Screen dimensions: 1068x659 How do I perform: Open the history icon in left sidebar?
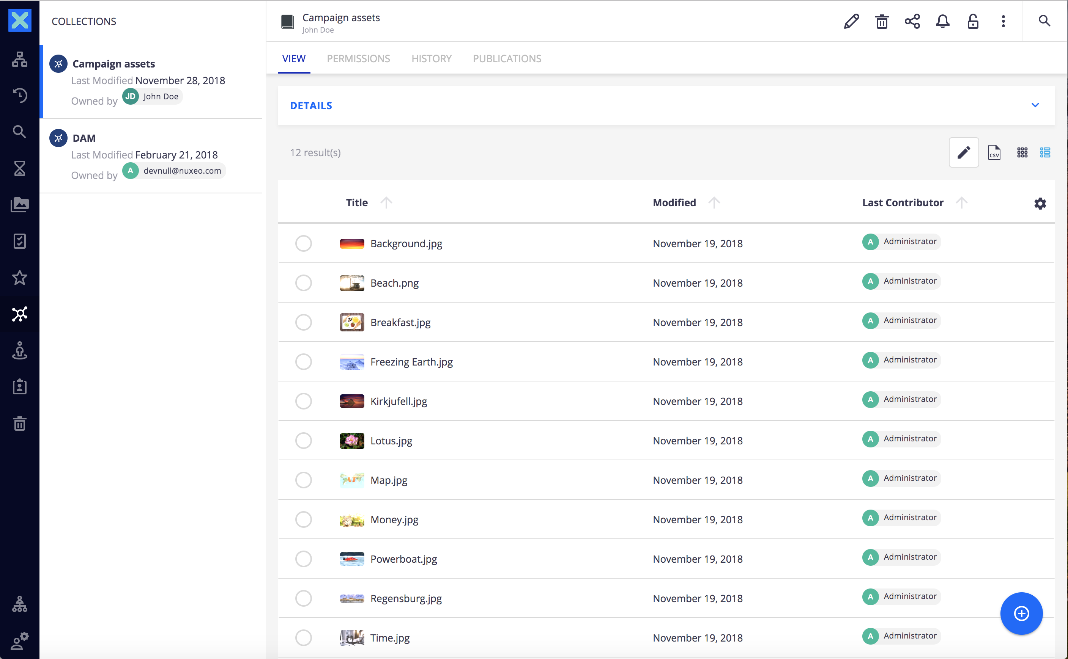point(20,95)
